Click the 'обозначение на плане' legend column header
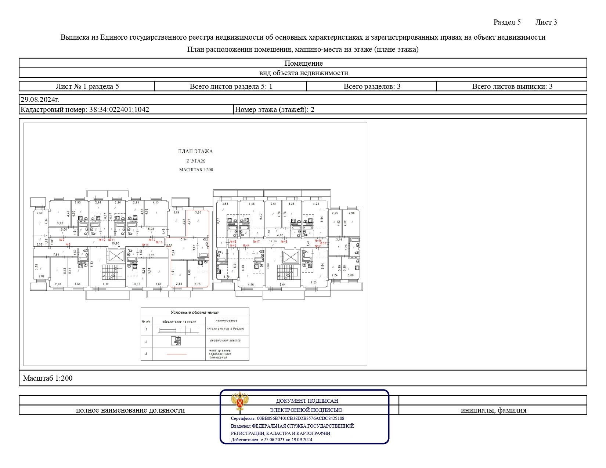606x468 pixels. 179,322
